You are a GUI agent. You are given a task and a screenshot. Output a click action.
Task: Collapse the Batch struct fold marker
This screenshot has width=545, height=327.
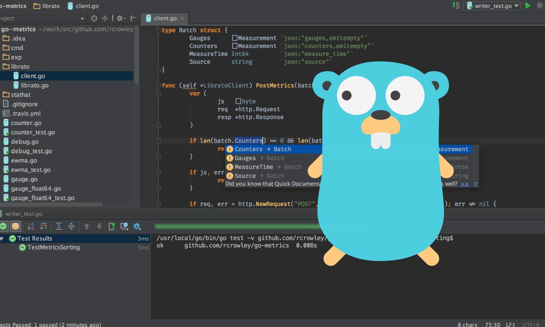pos(158,30)
